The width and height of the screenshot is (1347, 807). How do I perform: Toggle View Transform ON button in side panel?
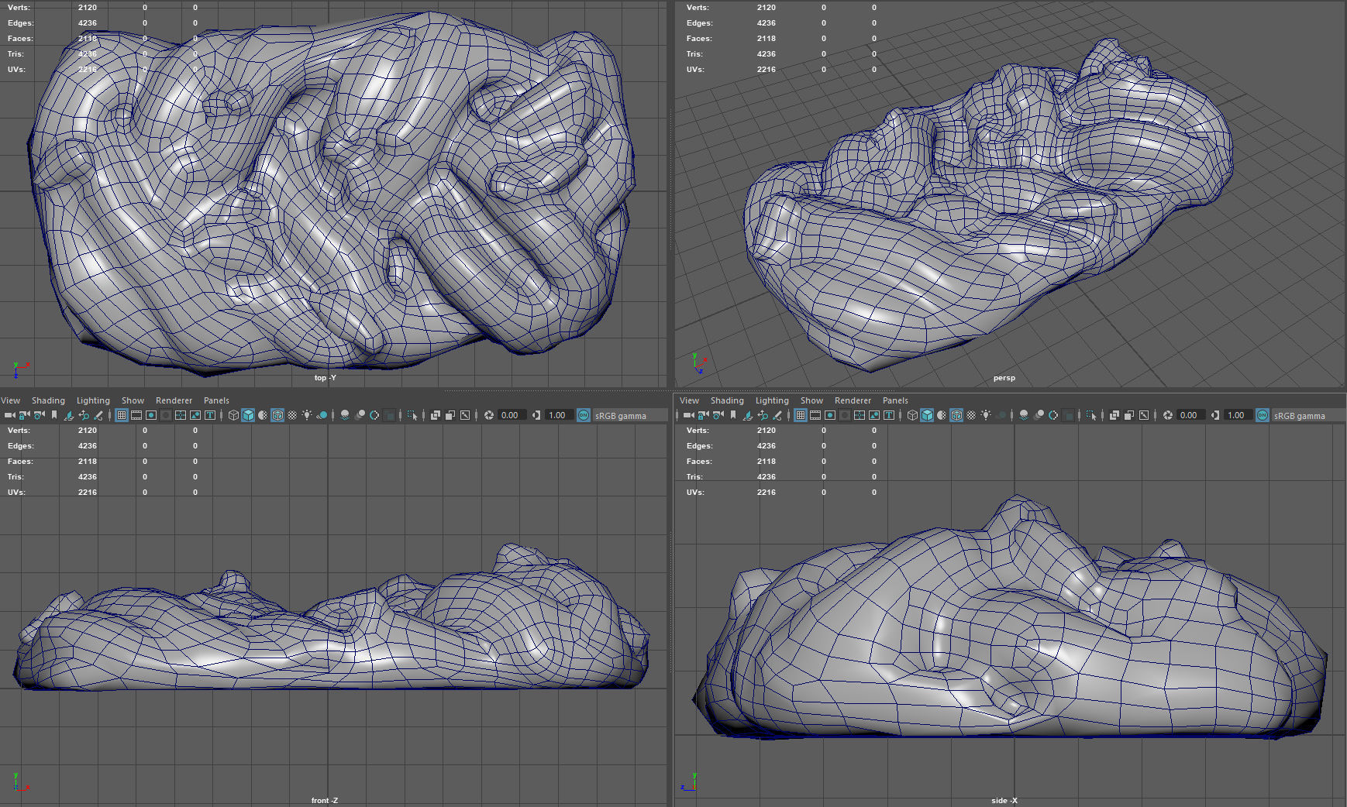coord(1263,415)
